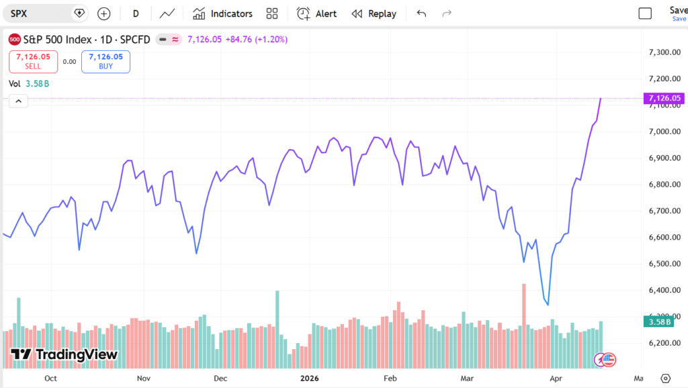Click the S&P 500 logo in the legend
The width and height of the screenshot is (688, 388).
pos(15,39)
